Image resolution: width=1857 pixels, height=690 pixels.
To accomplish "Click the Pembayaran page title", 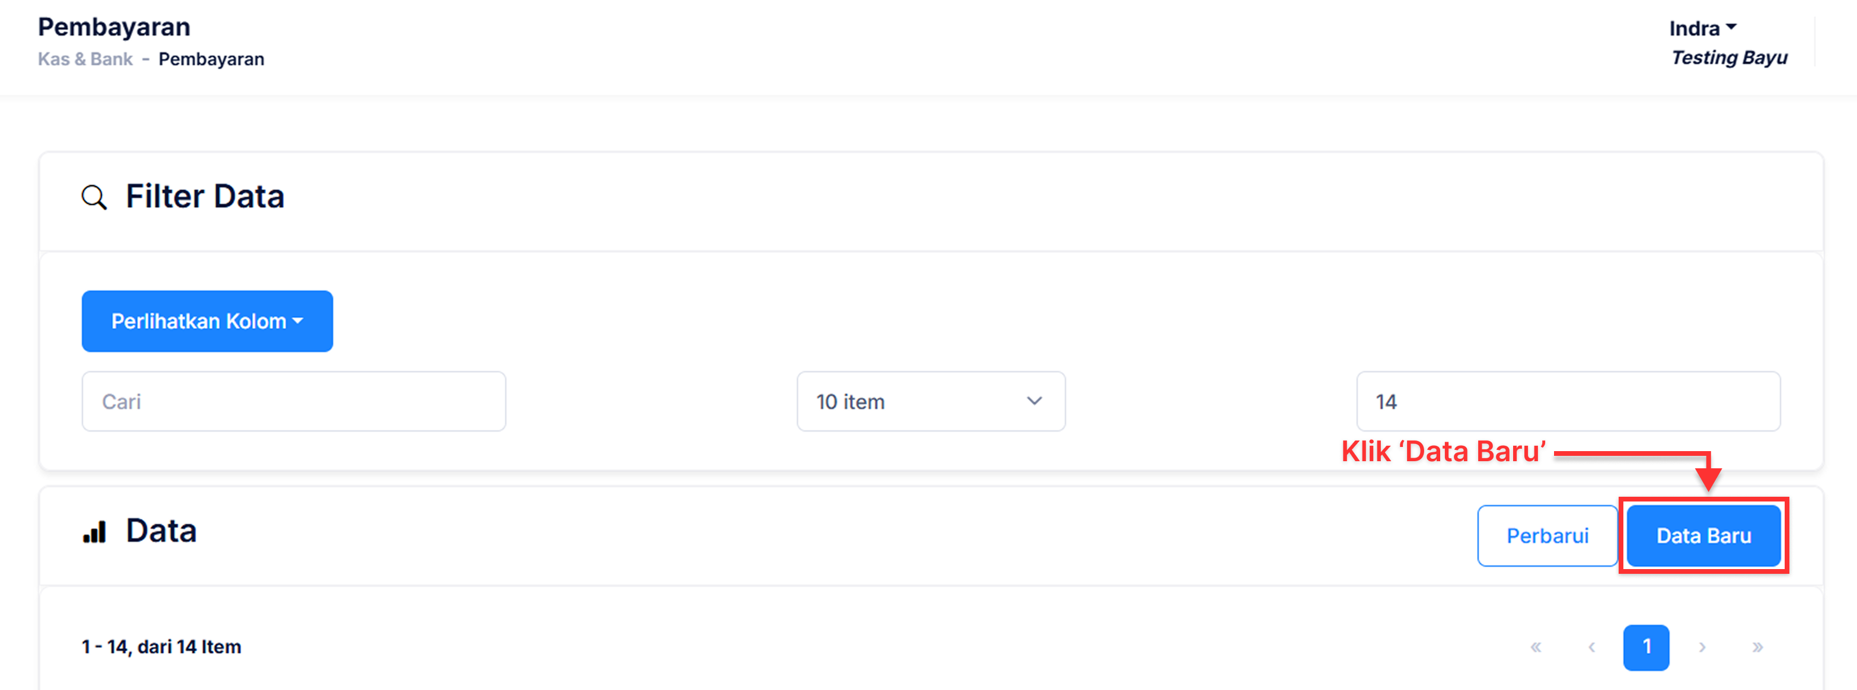I will point(114,27).
